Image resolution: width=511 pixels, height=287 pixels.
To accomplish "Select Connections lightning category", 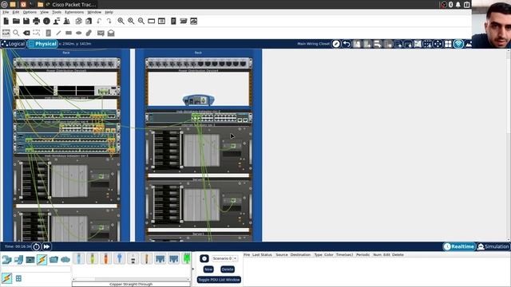I will pyautogui.click(x=42, y=260).
